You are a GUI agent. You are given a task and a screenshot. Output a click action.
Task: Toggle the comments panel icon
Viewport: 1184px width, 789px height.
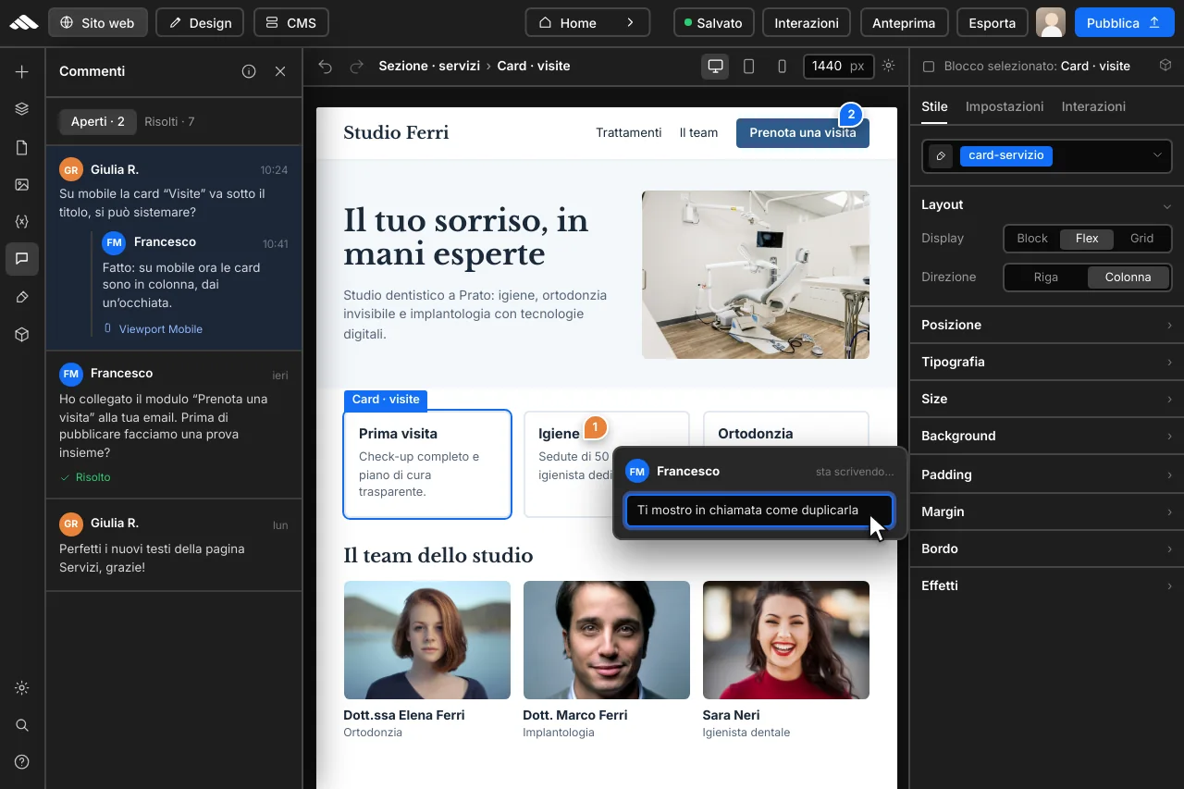coord(22,259)
